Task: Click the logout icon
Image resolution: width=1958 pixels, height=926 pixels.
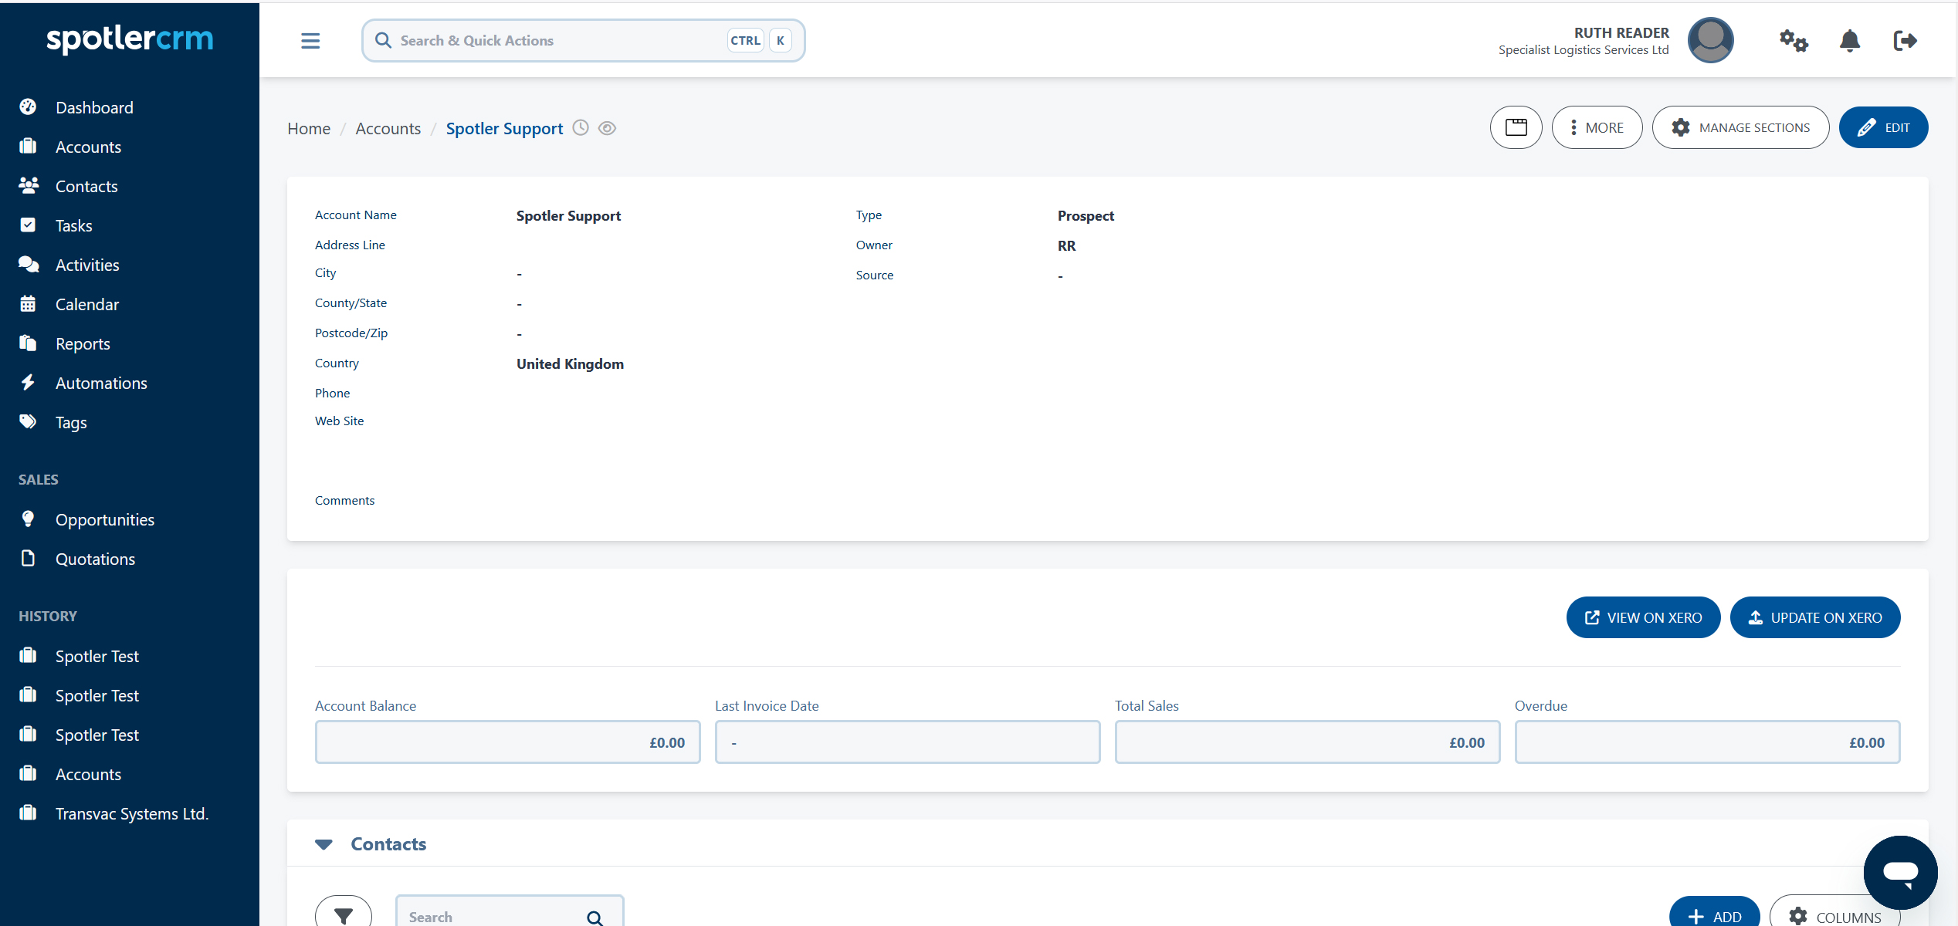Action: pos(1905,41)
